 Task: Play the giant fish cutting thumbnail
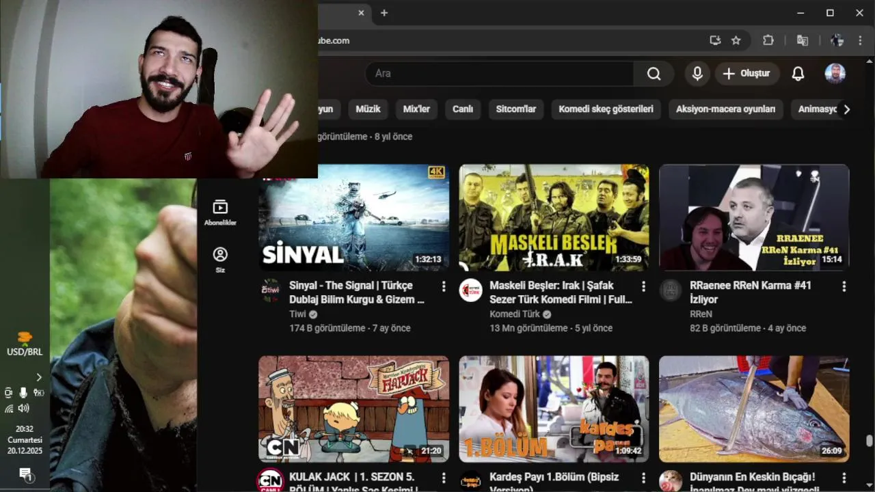(x=754, y=409)
